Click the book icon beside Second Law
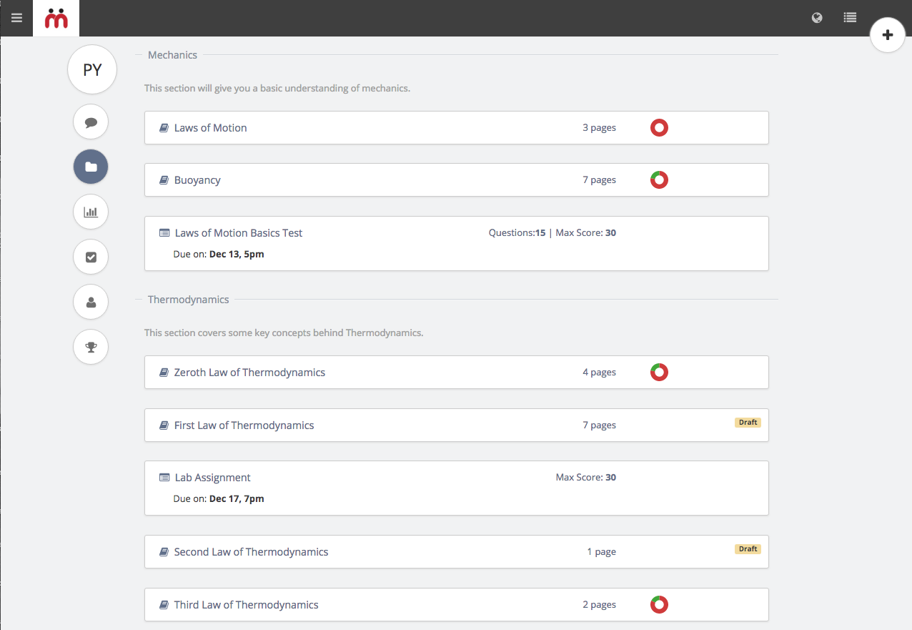 click(x=164, y=552)
